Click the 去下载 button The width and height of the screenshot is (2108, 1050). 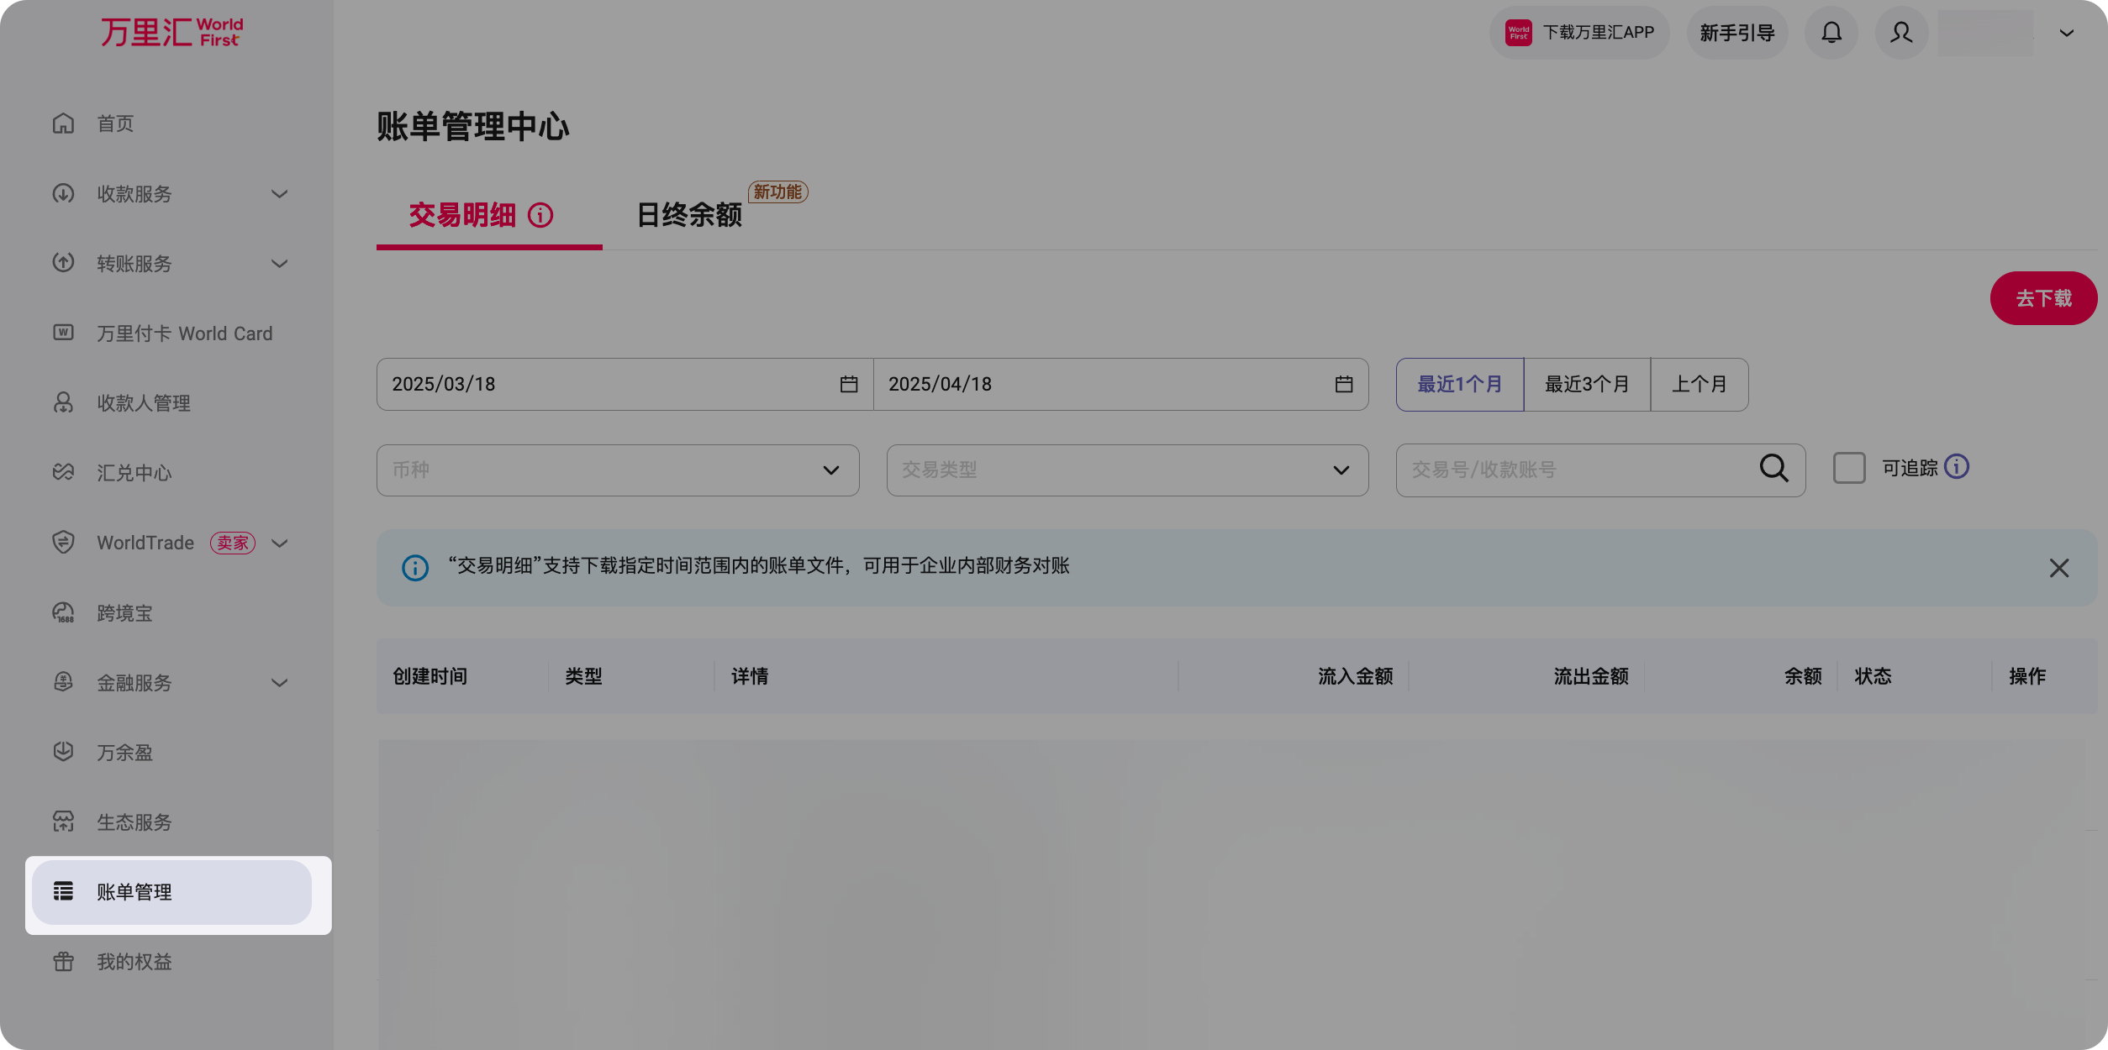coord(2043,298)
